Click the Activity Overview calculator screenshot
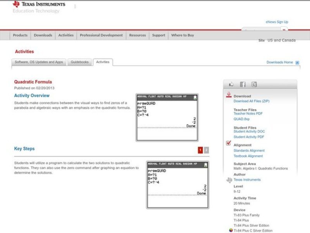This screenshot has height=233, width=310. pos(167,117)
